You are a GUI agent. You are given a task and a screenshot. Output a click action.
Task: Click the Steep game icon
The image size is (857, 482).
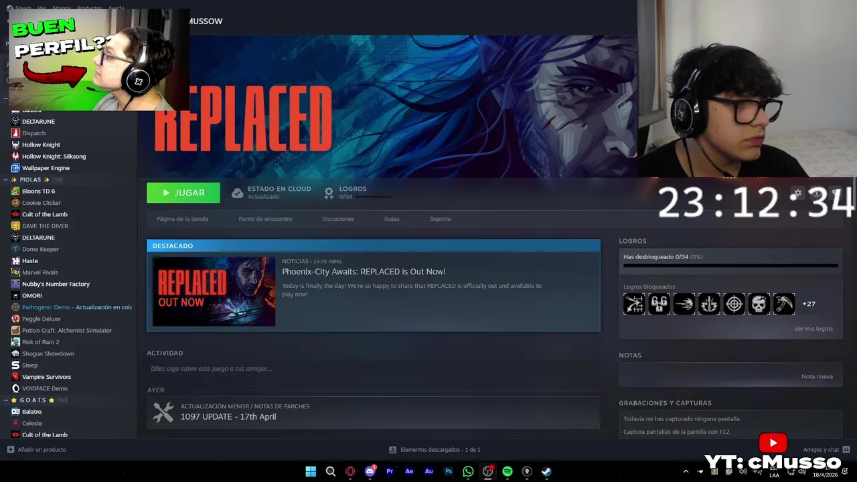[x=15, y=365]
